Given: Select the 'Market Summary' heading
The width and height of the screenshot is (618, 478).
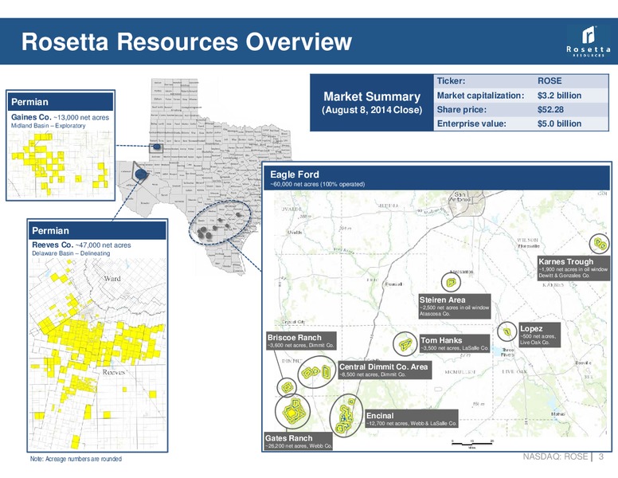Looking at the screenshot, I should (x=372, y=96).
